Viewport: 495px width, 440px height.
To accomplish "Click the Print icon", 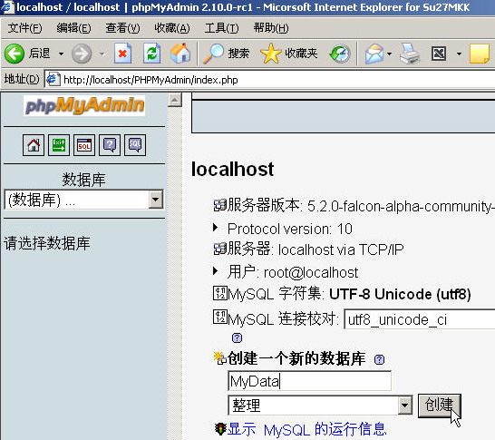I will 410,54.
